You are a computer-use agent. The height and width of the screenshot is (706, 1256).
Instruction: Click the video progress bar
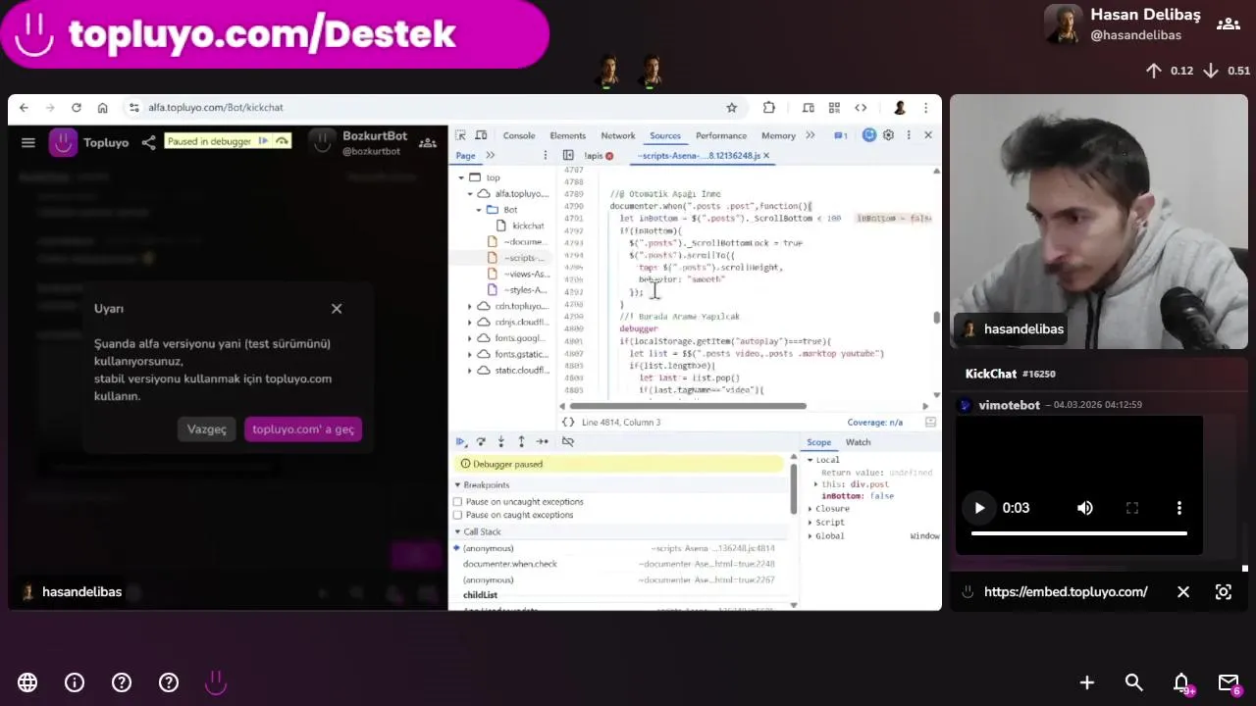point(1078,533)
